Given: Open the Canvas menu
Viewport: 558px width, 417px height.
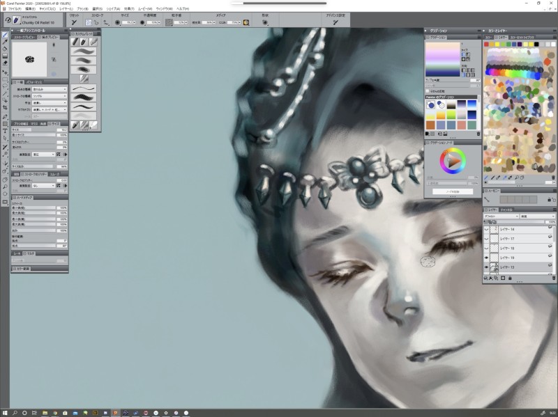Looking at the screenshot, I should (x=47, y=8).
